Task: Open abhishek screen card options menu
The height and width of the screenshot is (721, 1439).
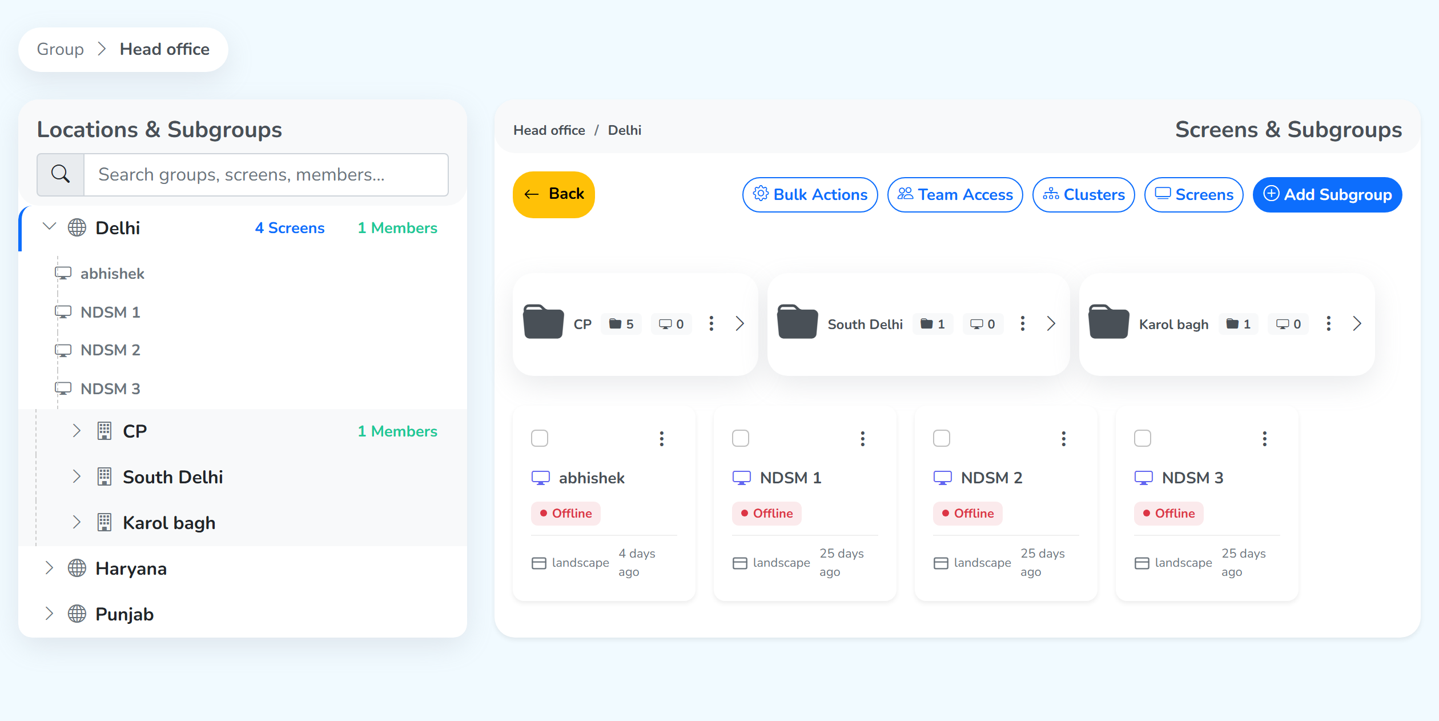Action: 661,439
